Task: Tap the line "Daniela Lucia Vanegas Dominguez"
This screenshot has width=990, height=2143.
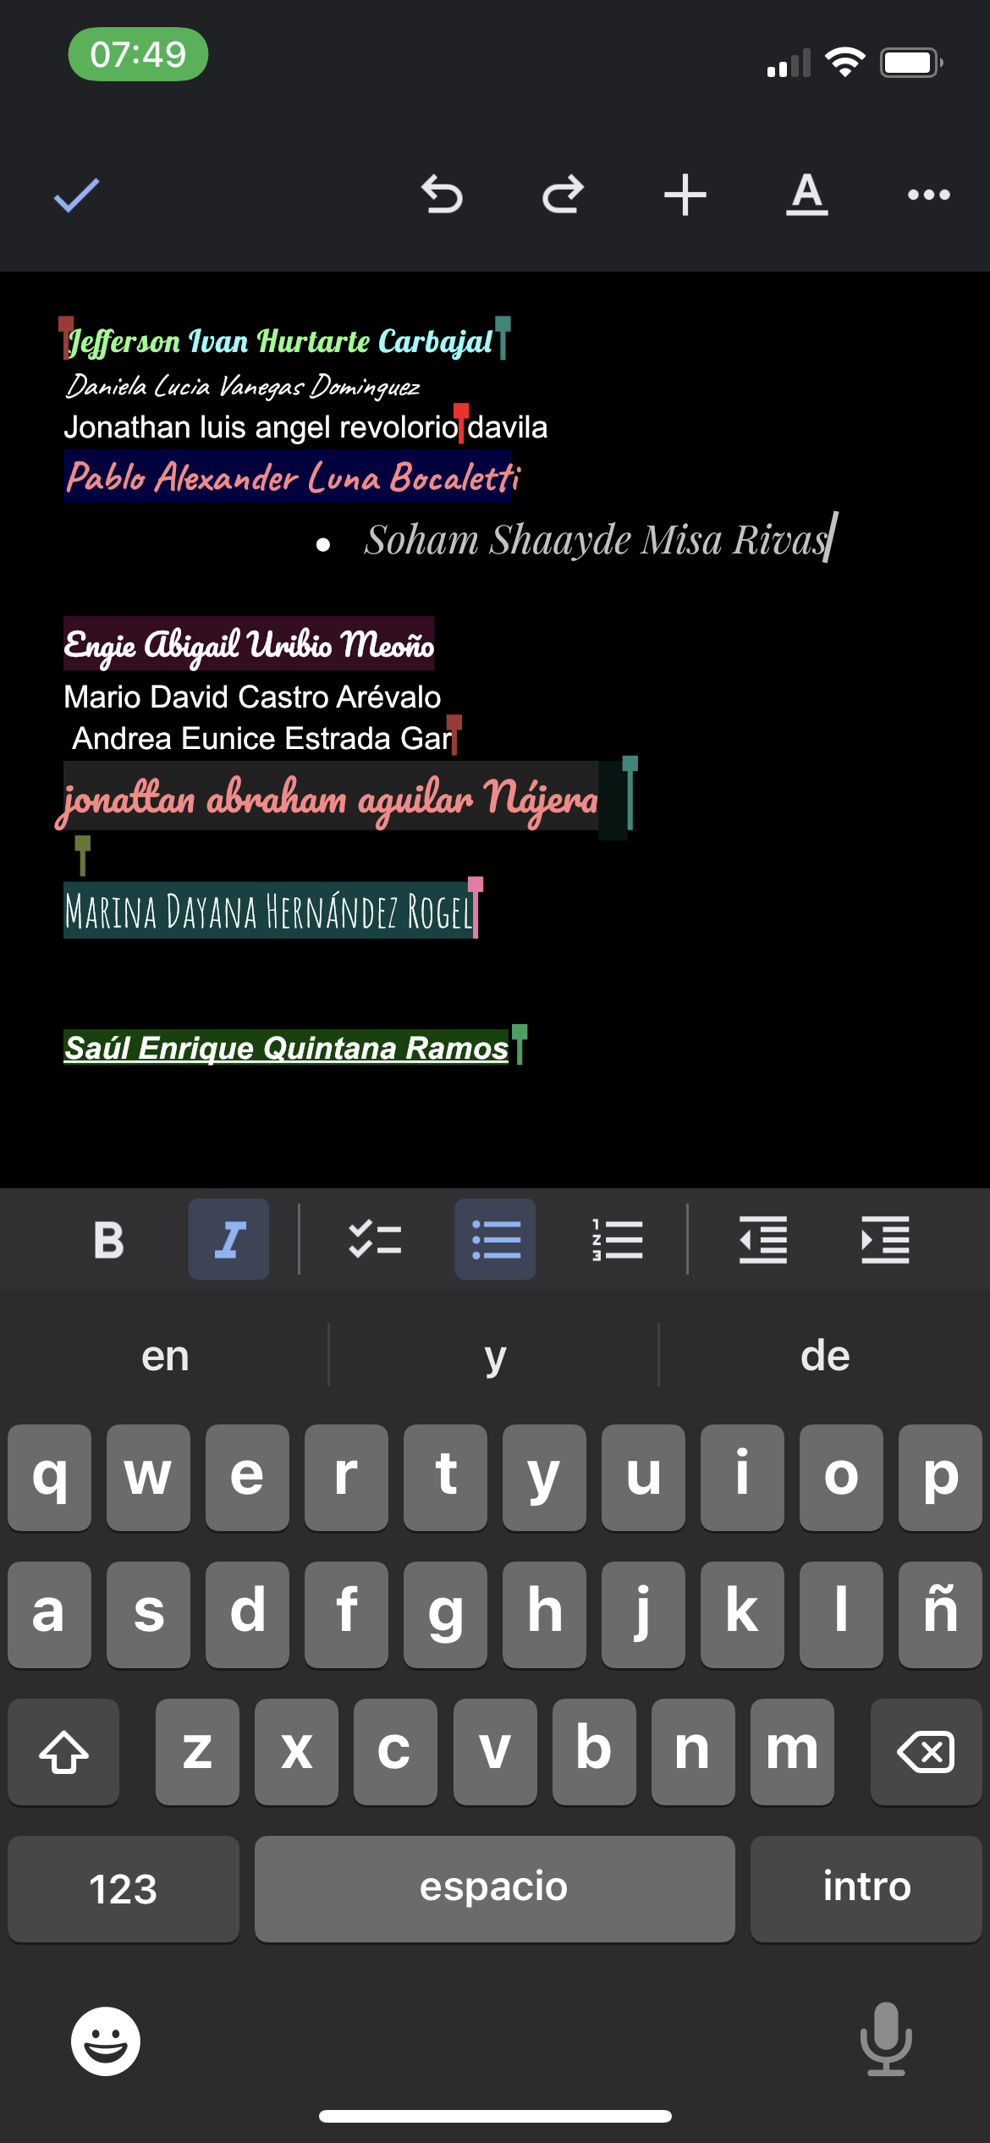Action: click(x=243, y=387)
